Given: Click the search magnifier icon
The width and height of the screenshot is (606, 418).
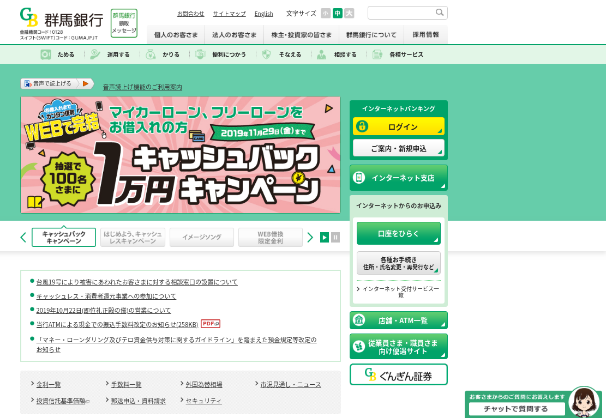Looking at the screenshot, I should [x=440, y=13].
